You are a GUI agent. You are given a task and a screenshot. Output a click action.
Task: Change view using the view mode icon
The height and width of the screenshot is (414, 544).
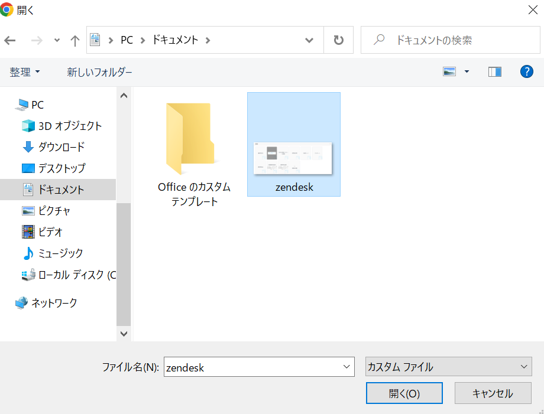coord(449,71)
